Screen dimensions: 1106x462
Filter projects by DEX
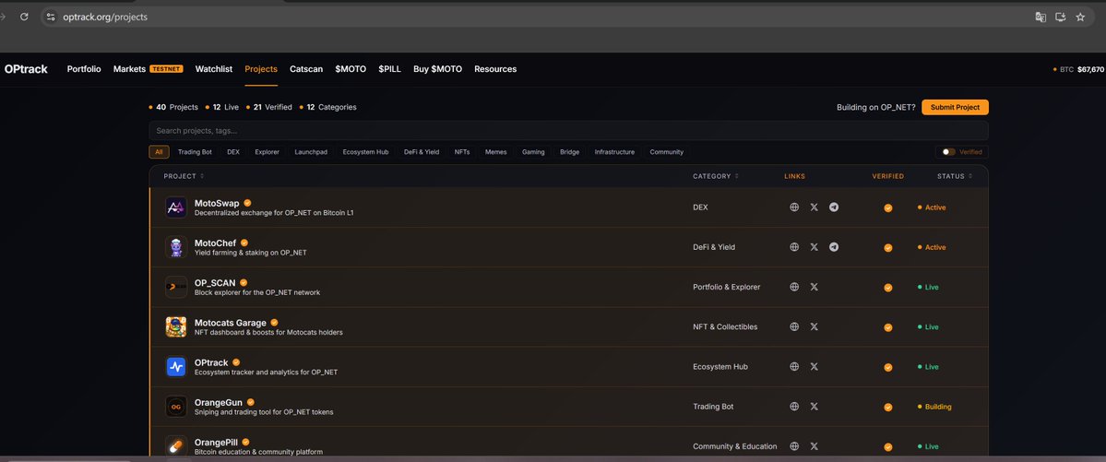pos(233,151)
